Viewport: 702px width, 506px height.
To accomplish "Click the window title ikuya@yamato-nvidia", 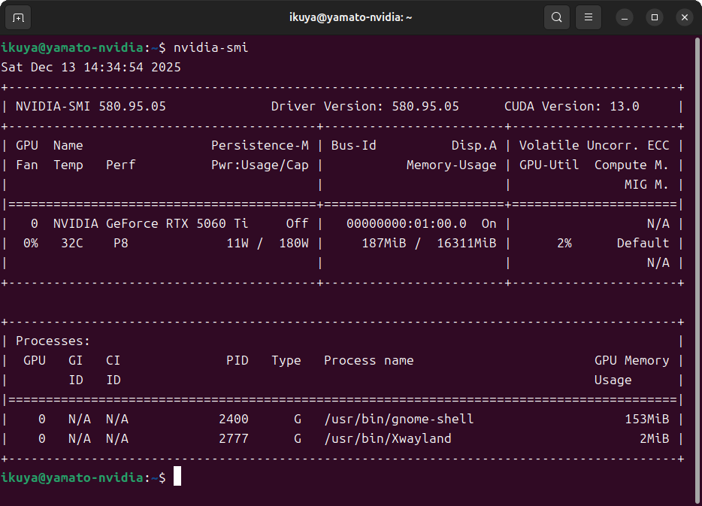I will pos(350,17).
